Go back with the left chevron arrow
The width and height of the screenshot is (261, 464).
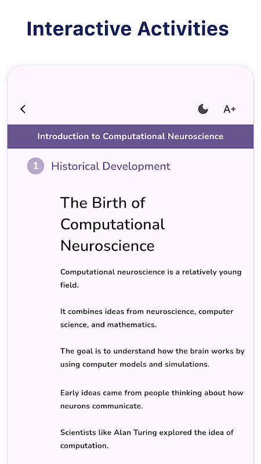(x=23, y=109)
